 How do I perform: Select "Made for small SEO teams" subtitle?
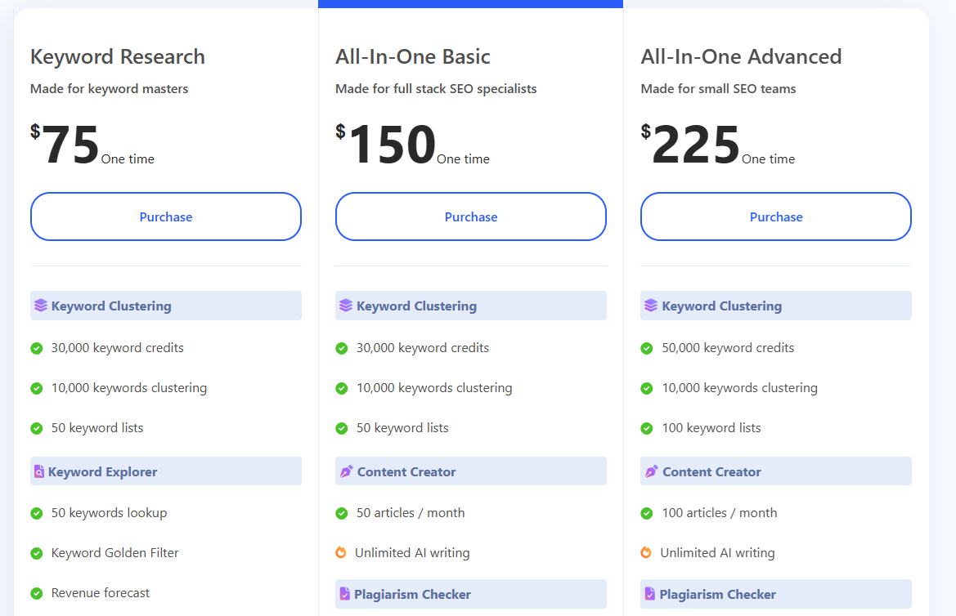[718, 89]
